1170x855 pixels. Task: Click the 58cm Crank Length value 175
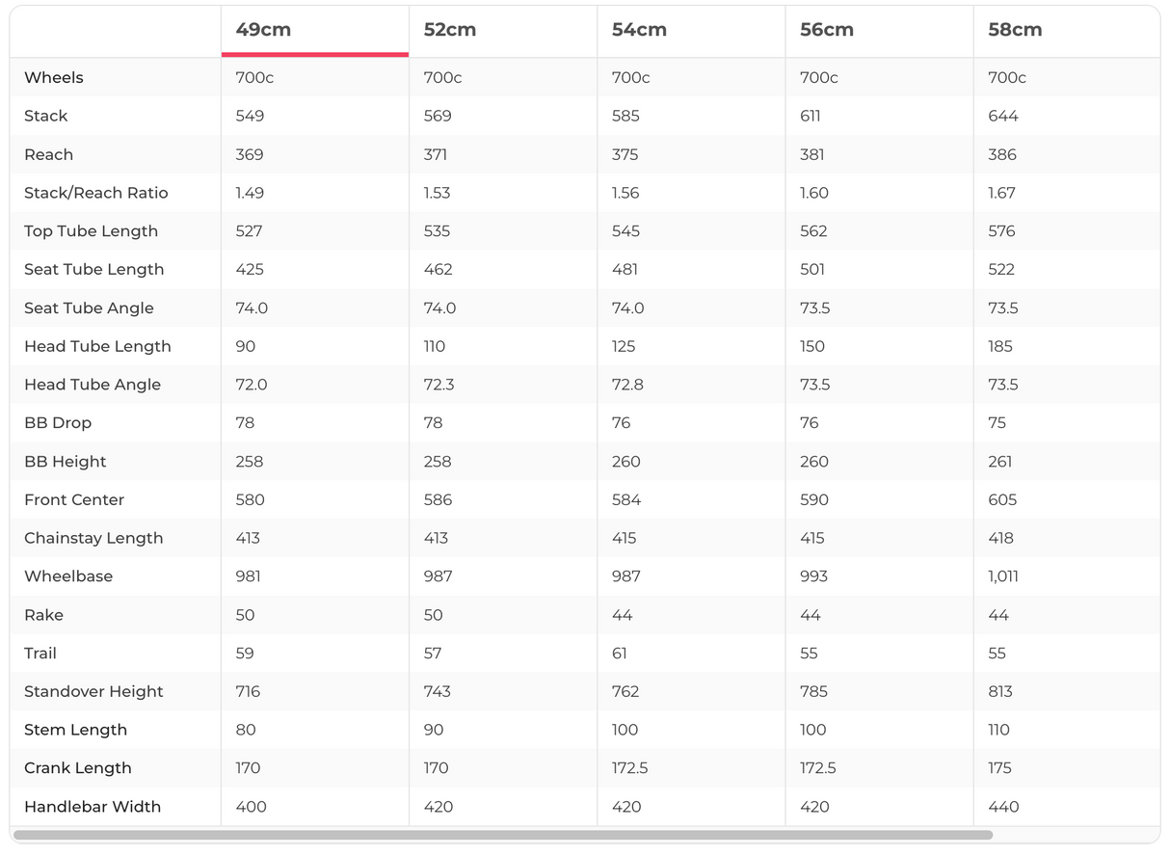[1000, 768]
